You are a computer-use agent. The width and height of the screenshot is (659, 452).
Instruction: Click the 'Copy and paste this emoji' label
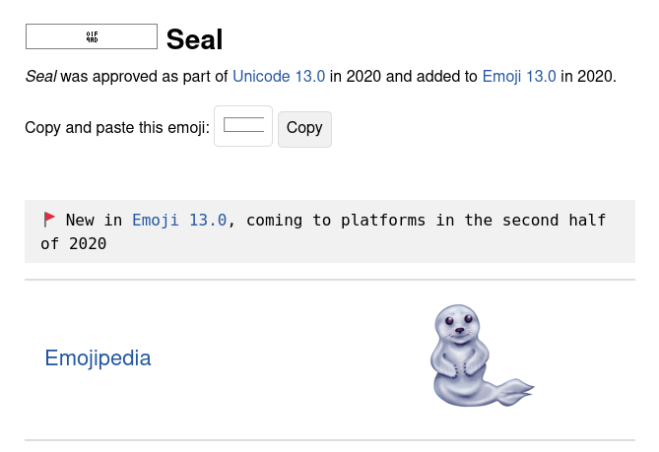point(117,127)
